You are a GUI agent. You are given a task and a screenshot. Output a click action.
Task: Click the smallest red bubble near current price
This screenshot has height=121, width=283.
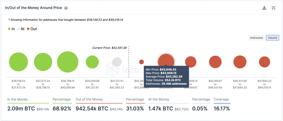click(x=141, y=62)
